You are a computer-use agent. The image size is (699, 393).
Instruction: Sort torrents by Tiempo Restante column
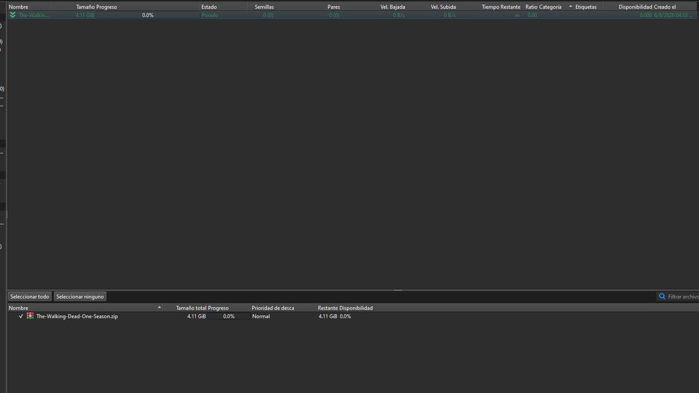point(501,6)
